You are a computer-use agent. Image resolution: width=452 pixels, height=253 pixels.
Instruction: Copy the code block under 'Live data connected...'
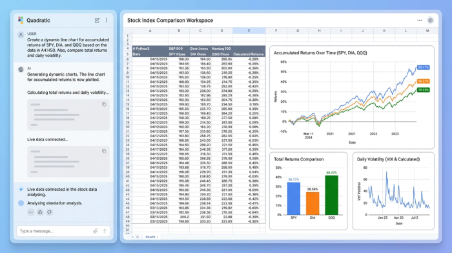[104, 151]
